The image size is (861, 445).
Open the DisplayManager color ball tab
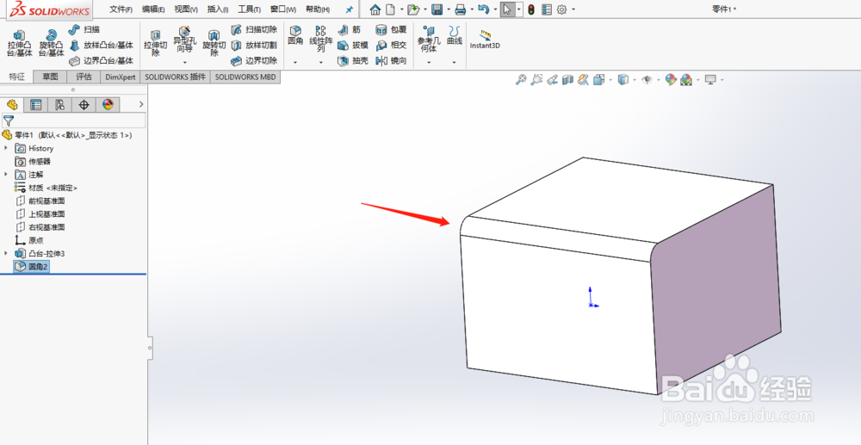point(108,104)
